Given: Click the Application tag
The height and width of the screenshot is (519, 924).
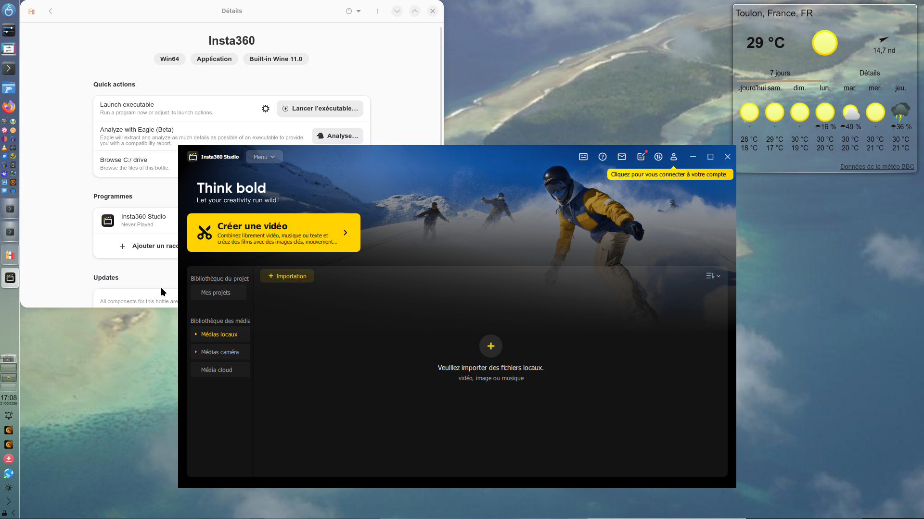Looking at the screenshot, I should [x=214, y=59].
